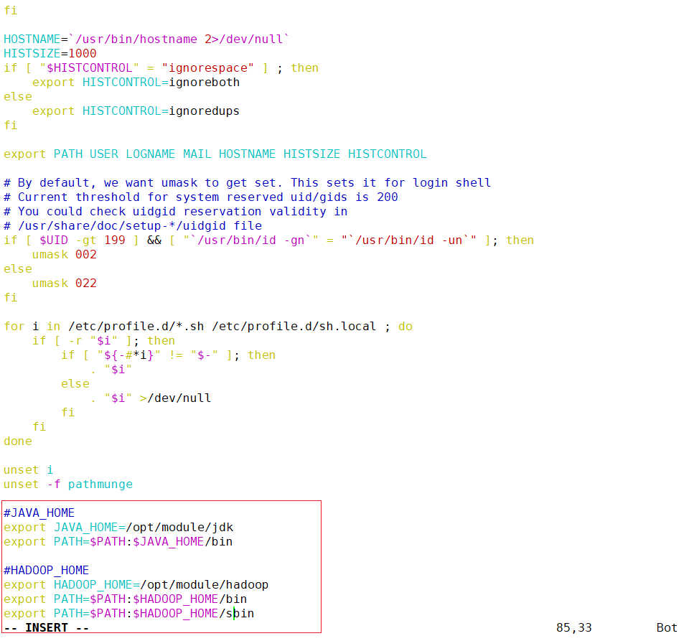Screen dimensions: 689x641
Task: Click the HOSTNAME=`/usr/bin/hostname 2>/dev/null` line
Action: point(146,39)
